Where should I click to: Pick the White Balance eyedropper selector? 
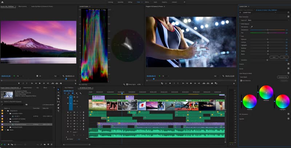click(x=251, y=27)
